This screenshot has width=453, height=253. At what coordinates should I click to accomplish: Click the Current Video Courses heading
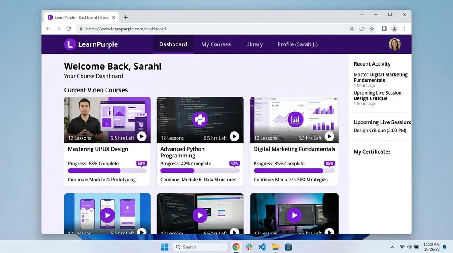coord(96,90)
